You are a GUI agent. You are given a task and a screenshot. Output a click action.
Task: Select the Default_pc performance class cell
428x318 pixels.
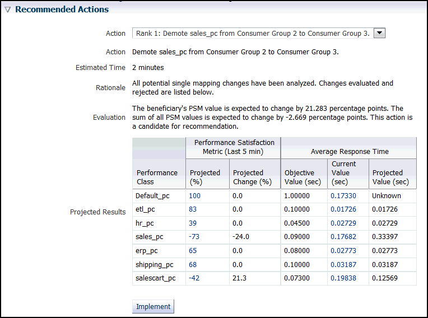[159, 196]
